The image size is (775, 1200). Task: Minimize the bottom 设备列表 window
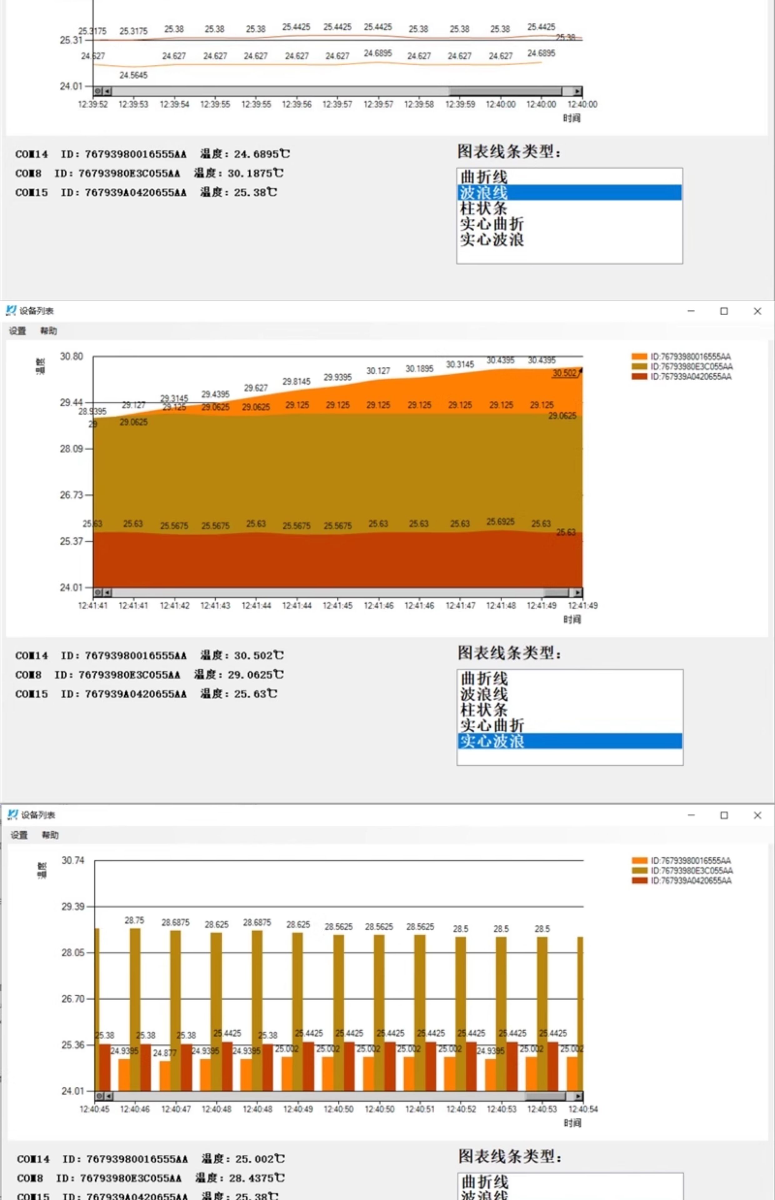691,815
